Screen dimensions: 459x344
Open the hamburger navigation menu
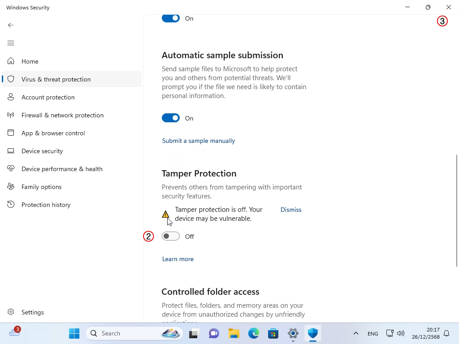coord(11,43)
